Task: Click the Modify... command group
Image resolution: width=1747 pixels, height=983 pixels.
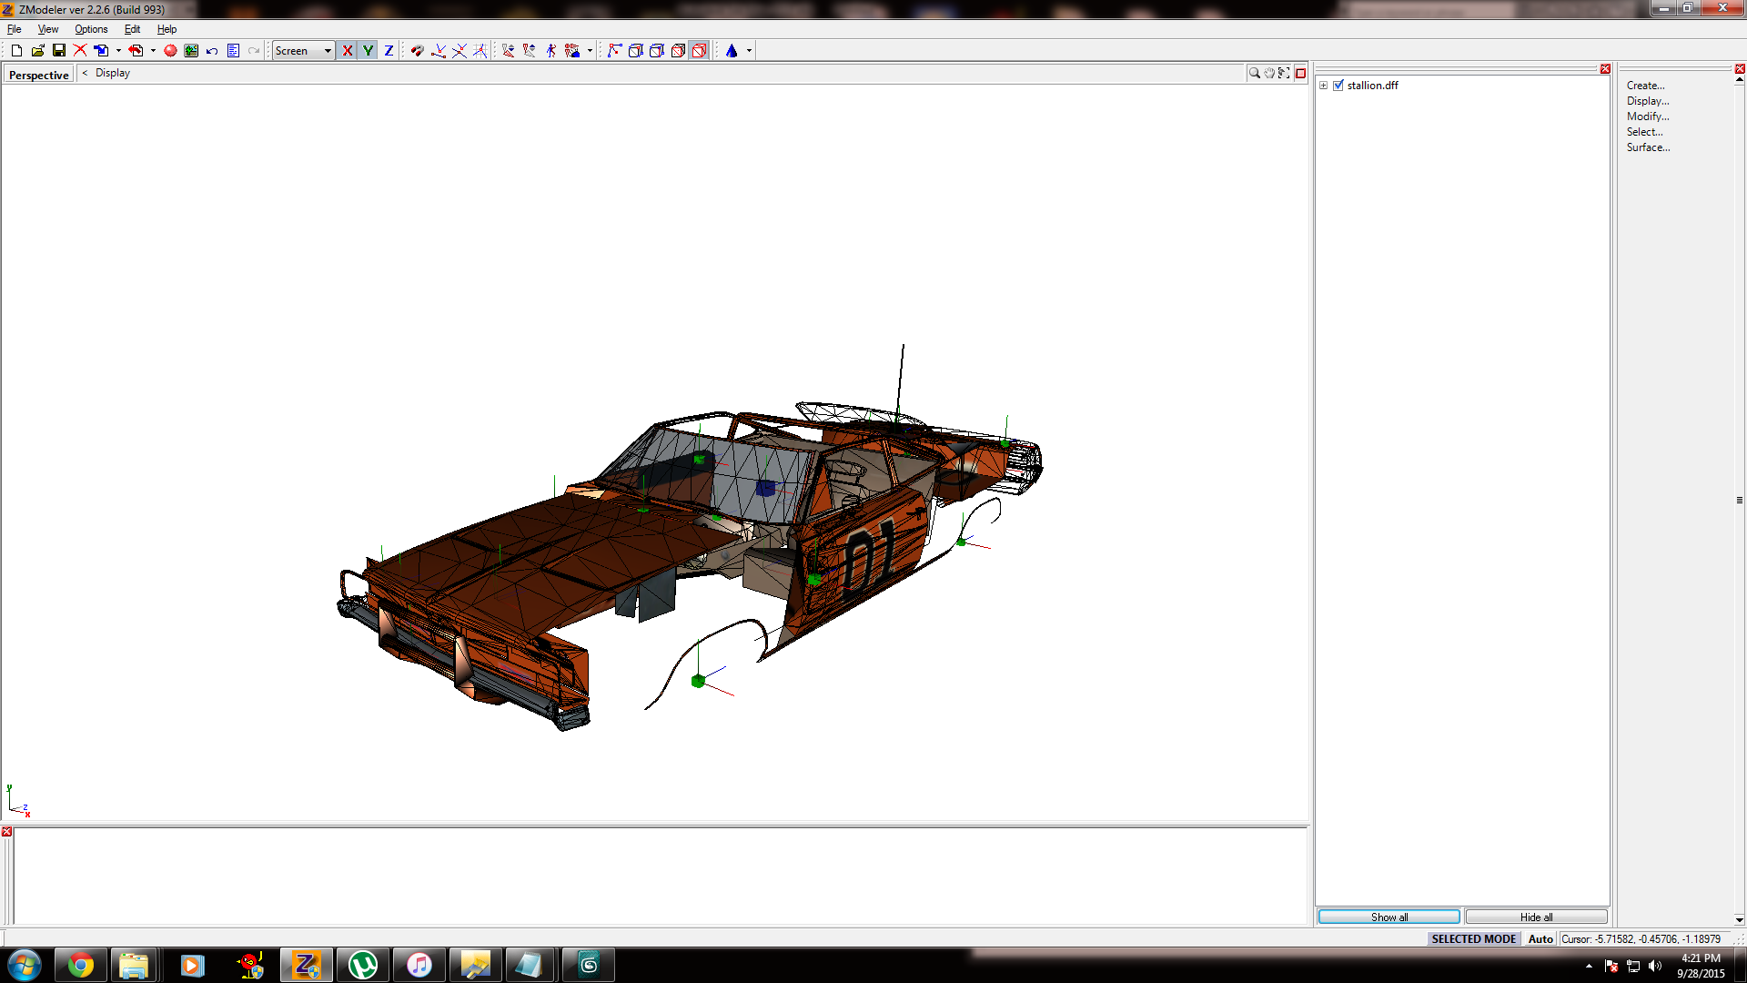Action: click(x=1648, y=117)
